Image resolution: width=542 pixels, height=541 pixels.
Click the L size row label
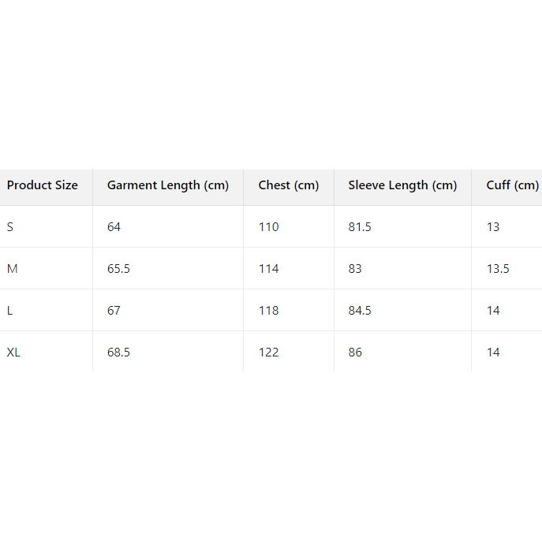click(x=10, y=311)
